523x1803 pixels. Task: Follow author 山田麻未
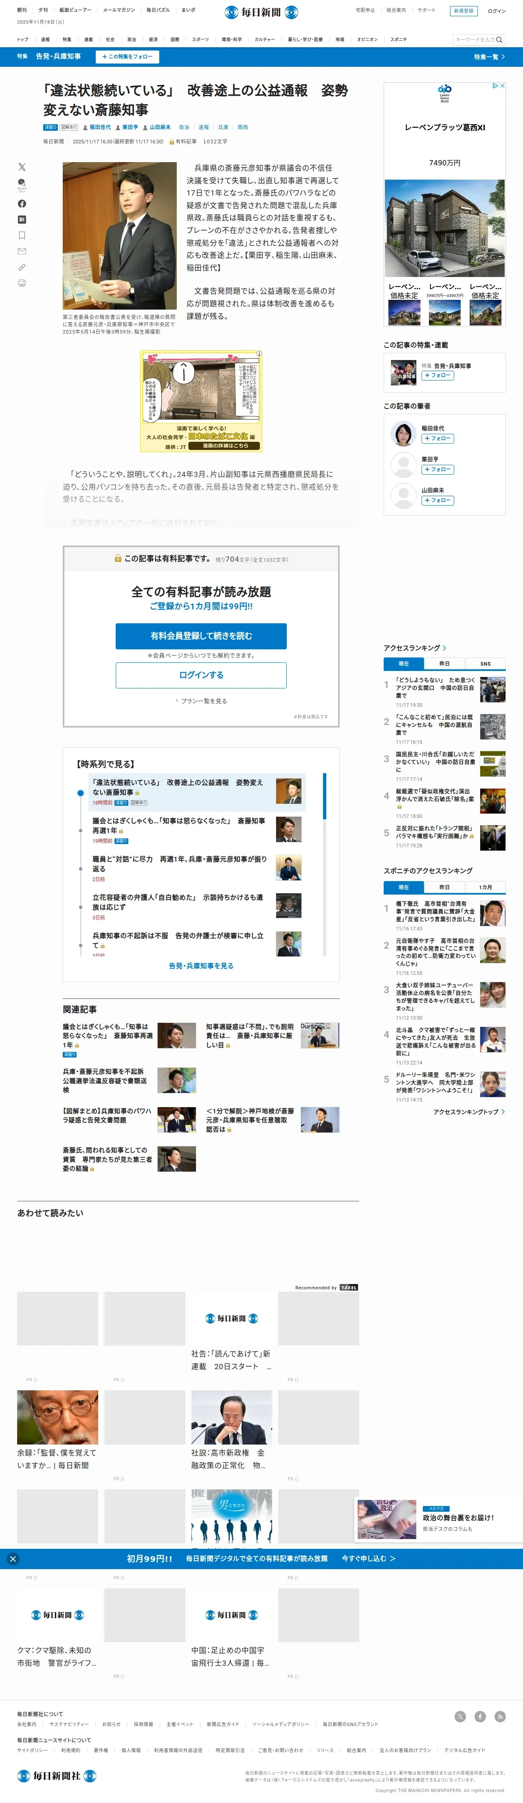pos(437,500)
